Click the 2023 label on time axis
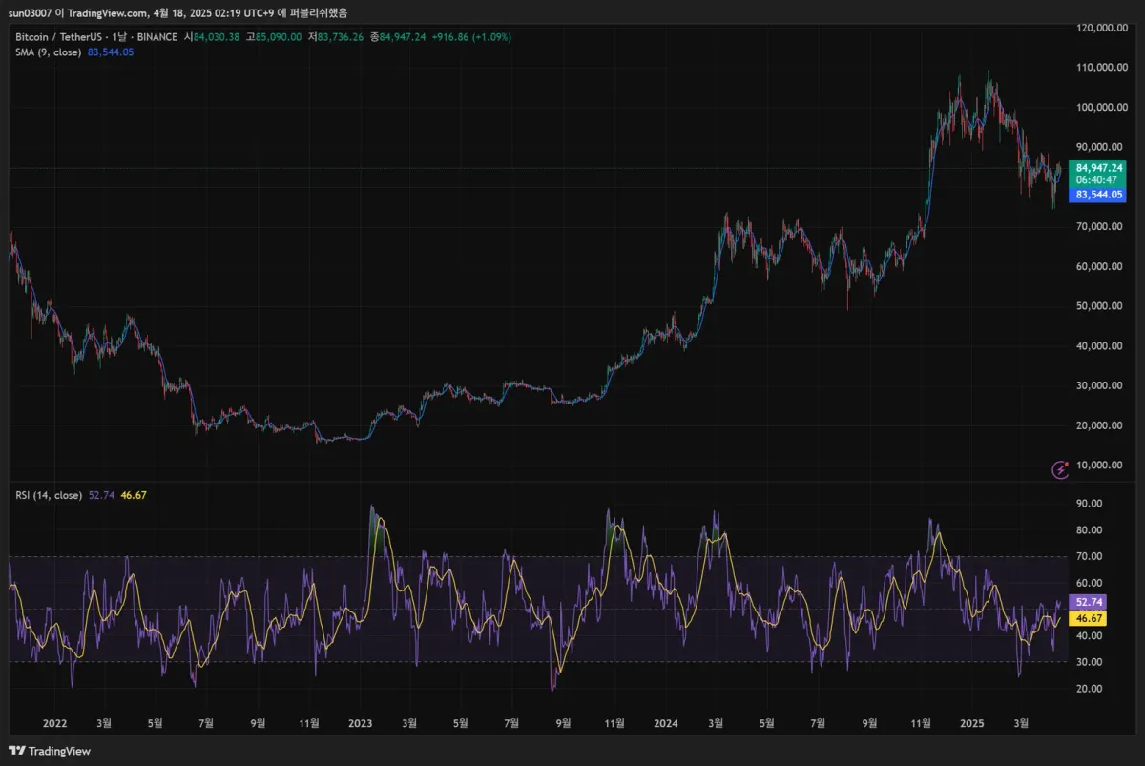1145x766 pixels. 362,724
